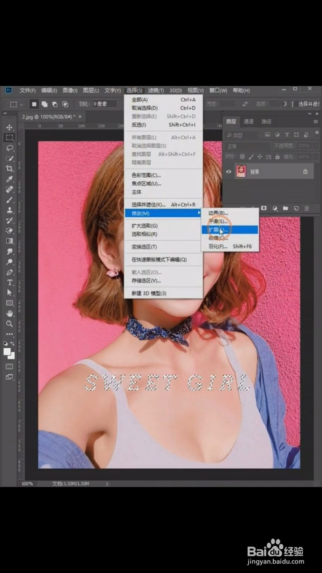Select the Rectangle shape tool
This screenshot has width=322, height=573.
(9, 303)
